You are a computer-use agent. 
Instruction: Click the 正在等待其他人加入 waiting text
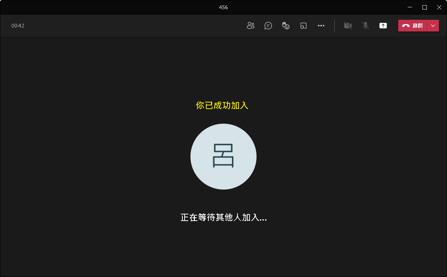(x=223, y=217)
